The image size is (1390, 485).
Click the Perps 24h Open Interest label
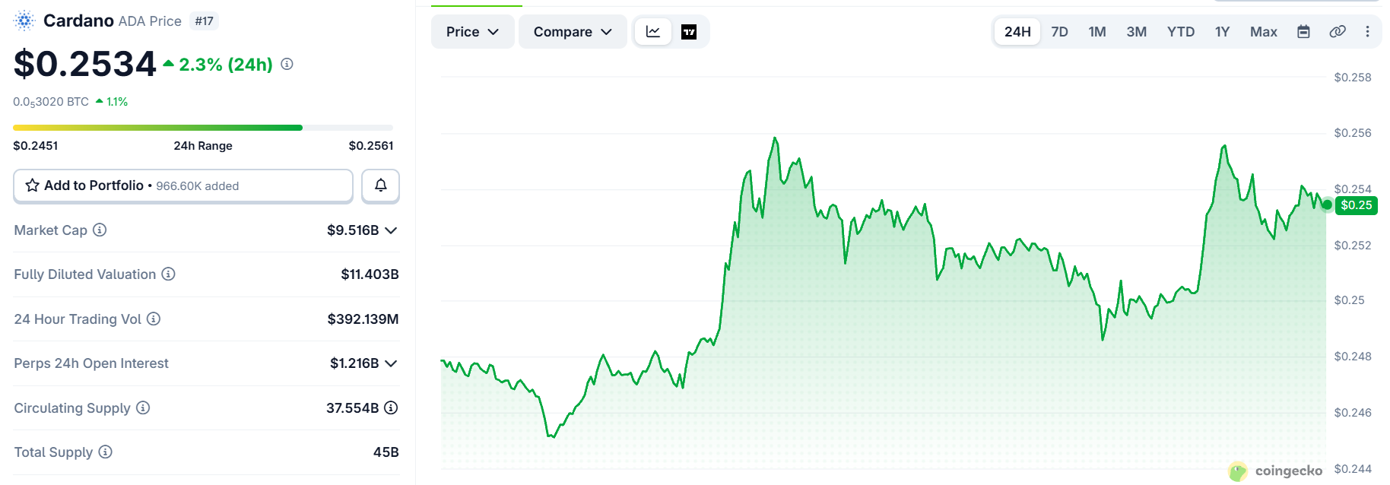point(91,363)
